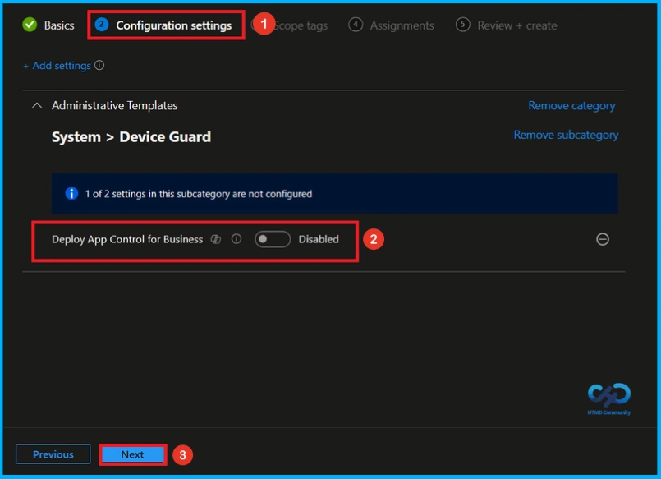This screenshot has height=479, width=661.
Task: Open the Basics step tab
Action: click(x=48, y=25)
